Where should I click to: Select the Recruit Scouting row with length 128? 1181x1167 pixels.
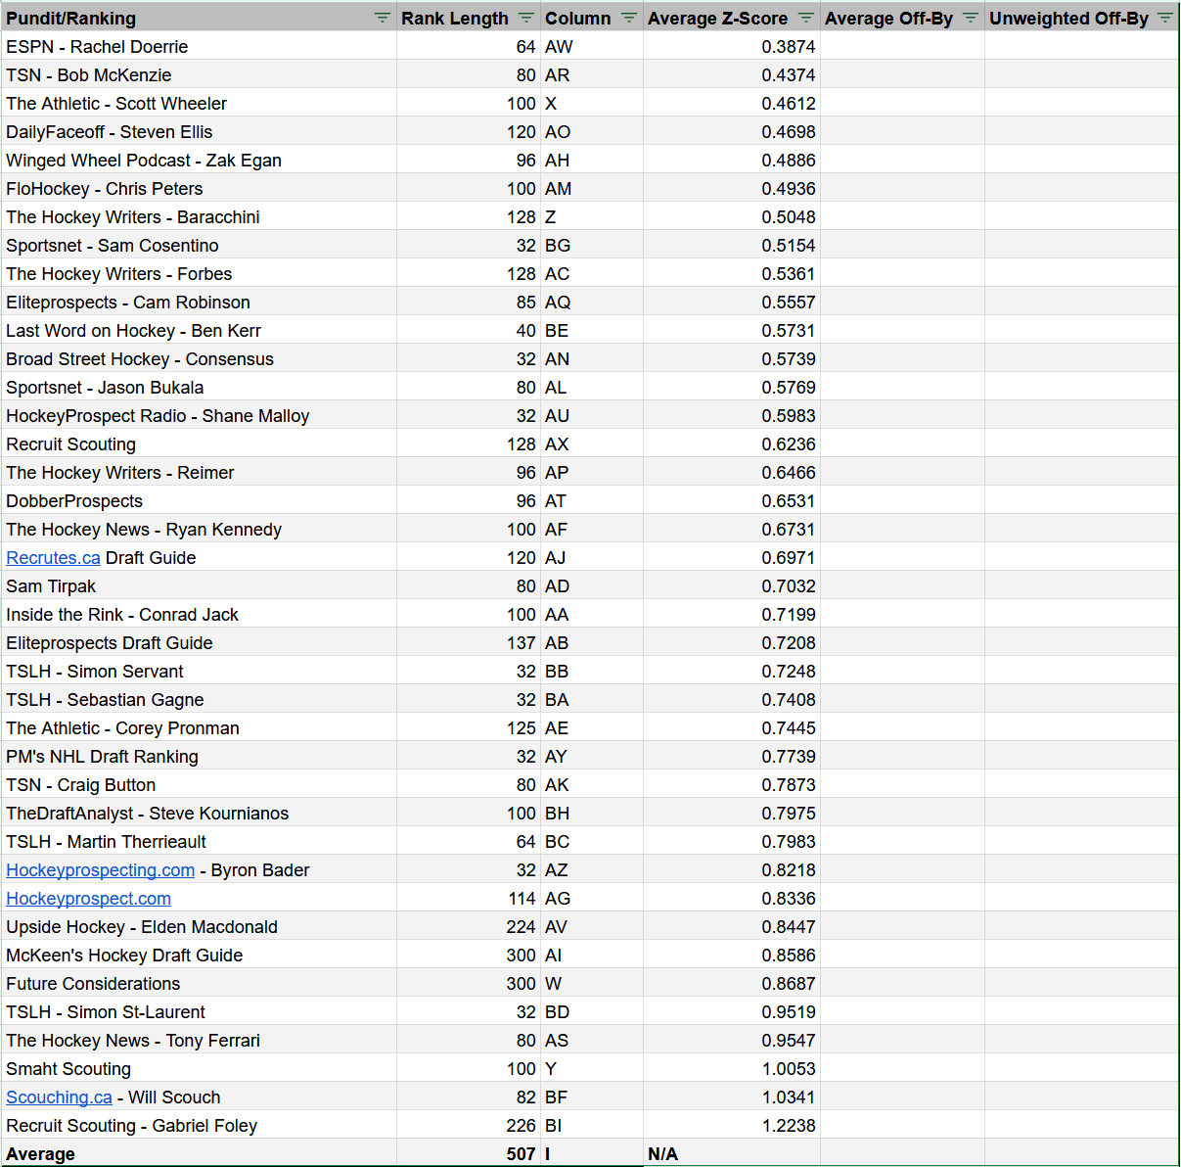pos(199,443)
